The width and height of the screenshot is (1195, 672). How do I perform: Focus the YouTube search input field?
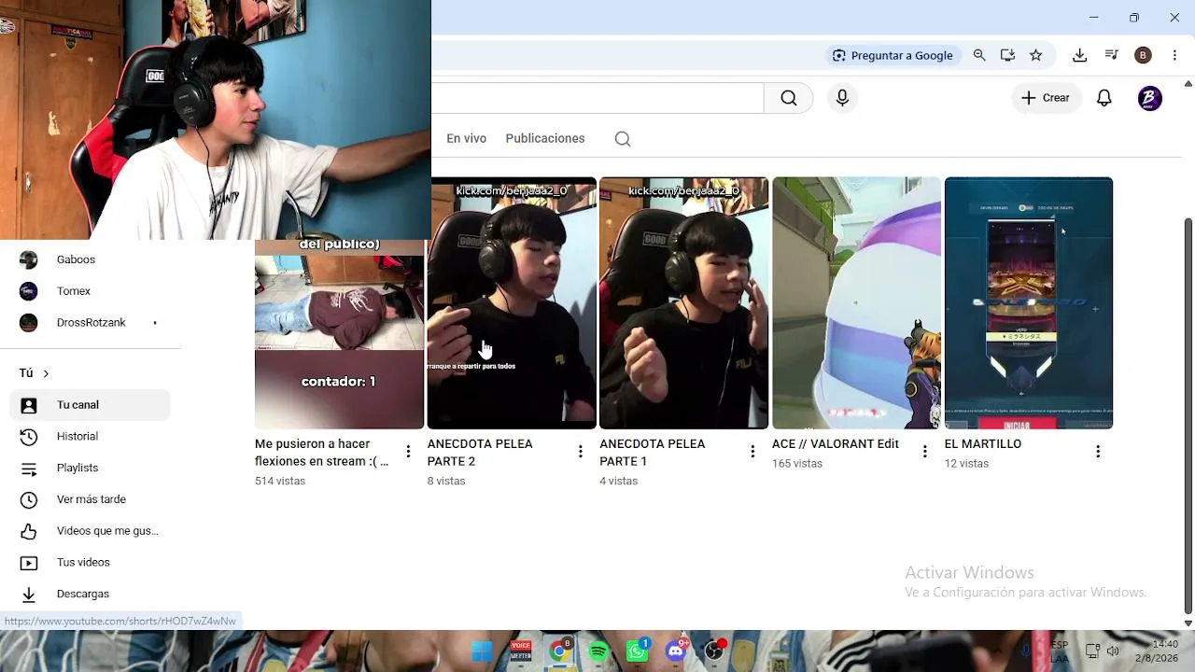click(x=597, y=98)
